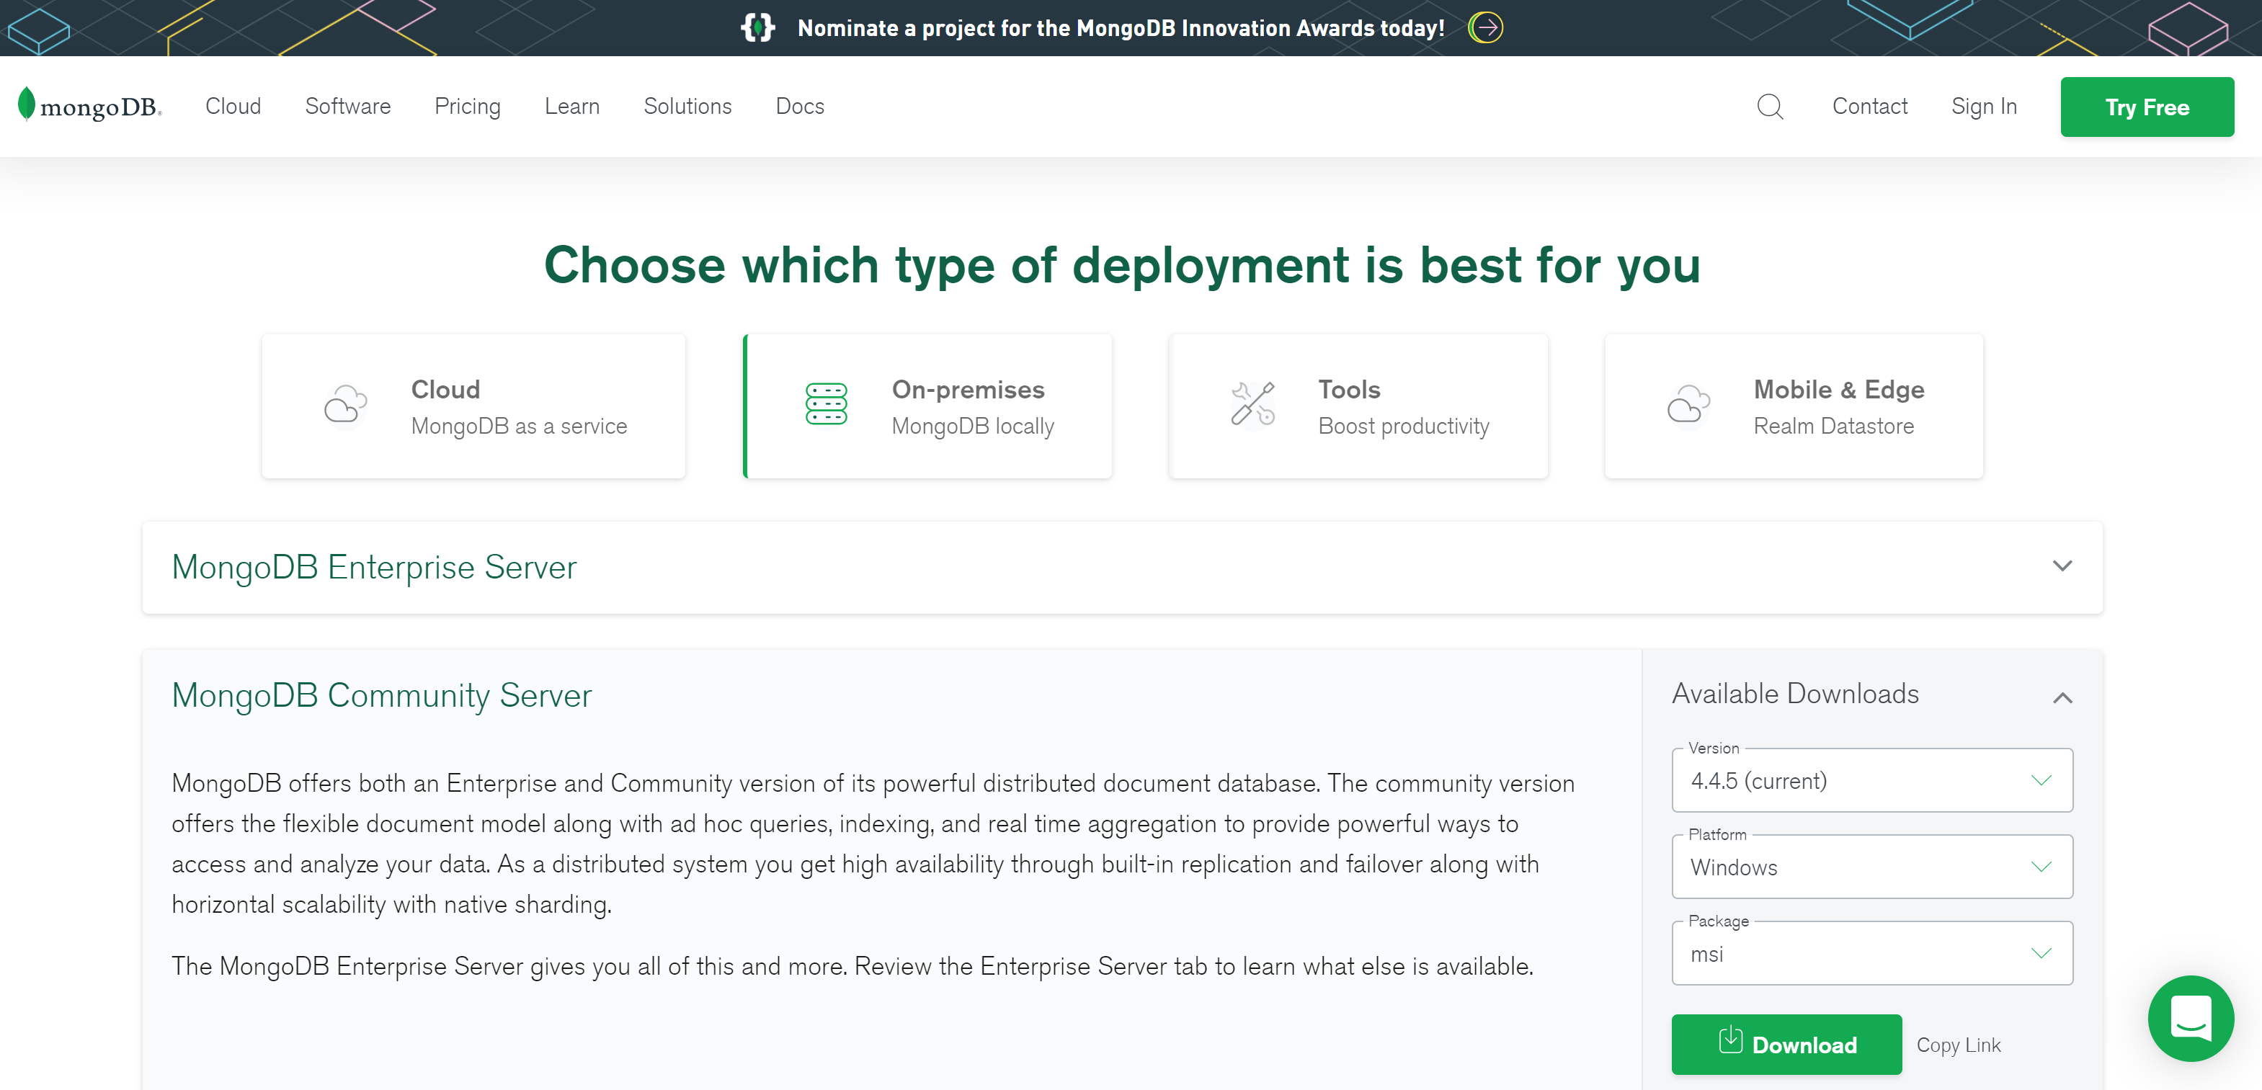
Task: Click the green Download button
Action: (1786, 1045)
